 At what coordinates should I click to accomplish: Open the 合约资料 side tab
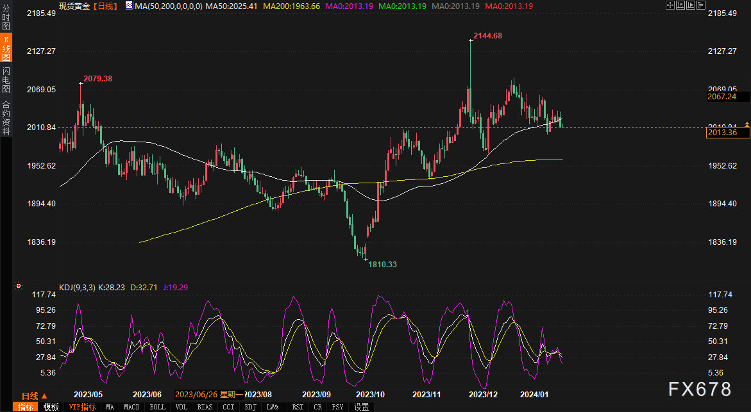click(x=6, y=117)
